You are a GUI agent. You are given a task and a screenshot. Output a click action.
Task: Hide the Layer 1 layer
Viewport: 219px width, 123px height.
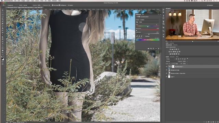point(167,77)
